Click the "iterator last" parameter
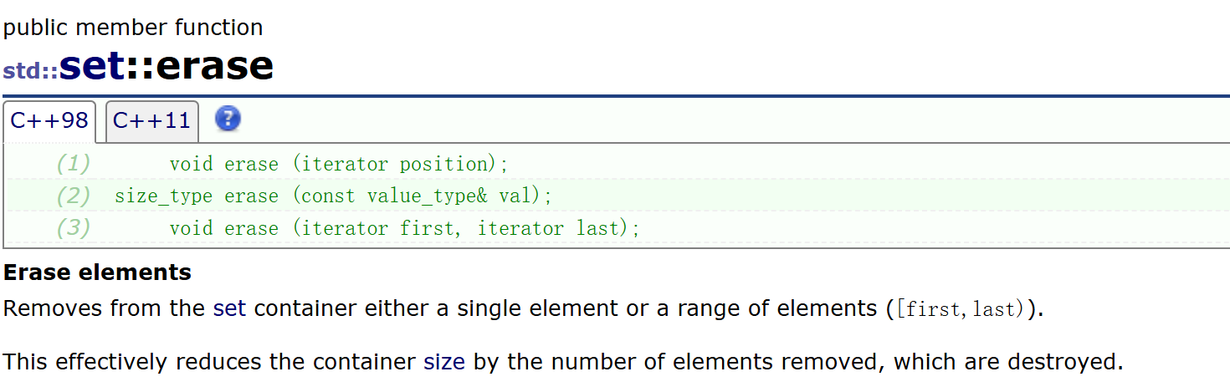This screenshot has height=392, width=1230. [549, 228]
